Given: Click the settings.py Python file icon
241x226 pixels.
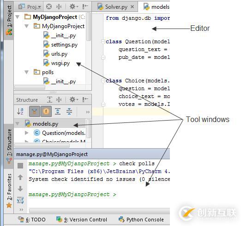Looking at the screenshot, I should point(46,45).
